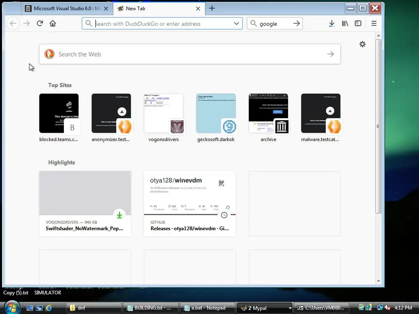Open the geckosoft.darkok top site tile
The width and height of the screenshot is (419, 314).
click(216, 118)
